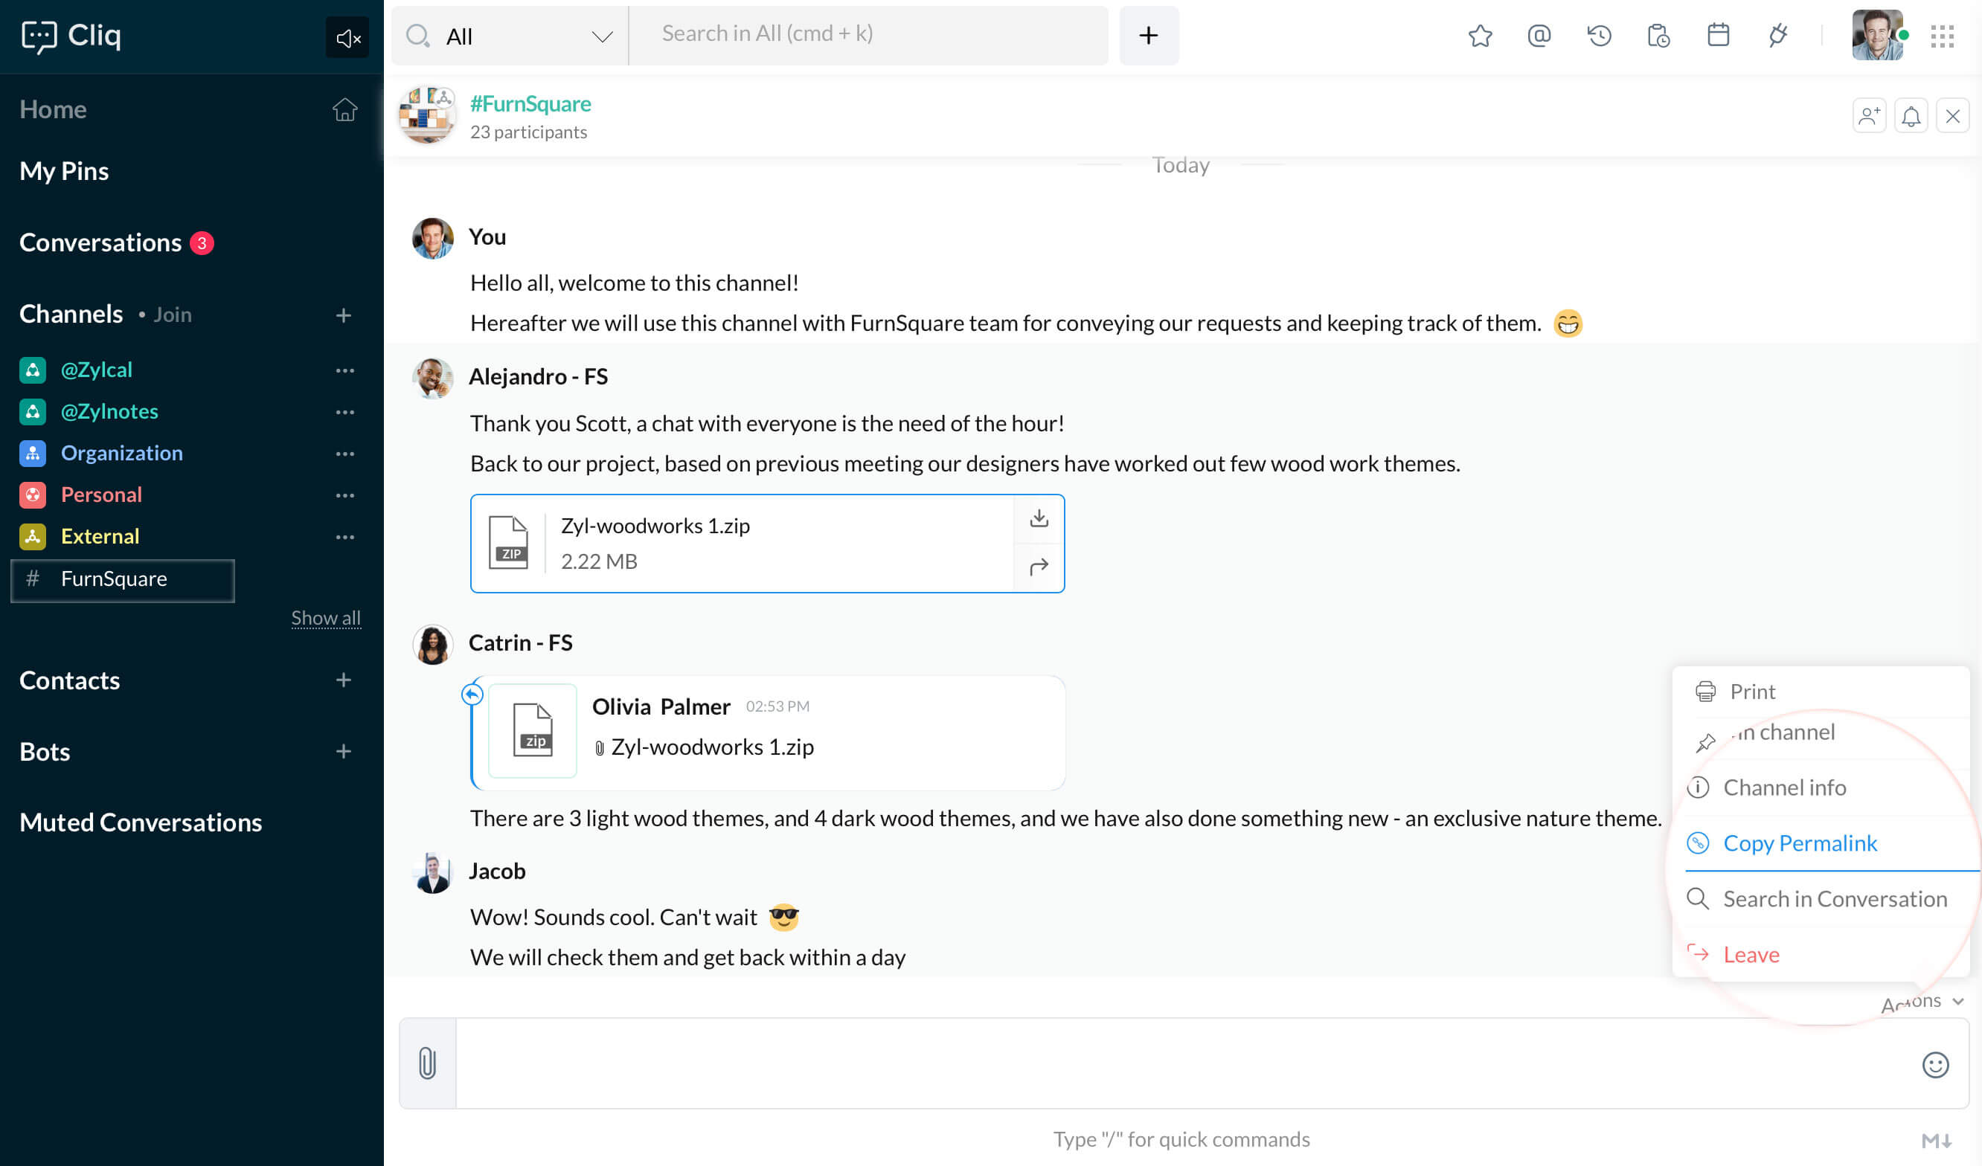Screen dimensions: 1982x1166
Task: Click the replied message from Olivia Palmer
Action: (x=769, y=732)
